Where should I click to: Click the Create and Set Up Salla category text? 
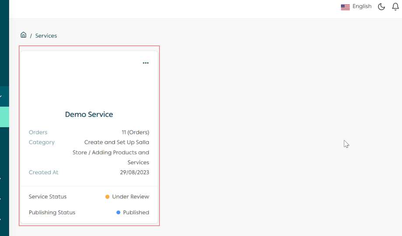[x=116, y=142]
